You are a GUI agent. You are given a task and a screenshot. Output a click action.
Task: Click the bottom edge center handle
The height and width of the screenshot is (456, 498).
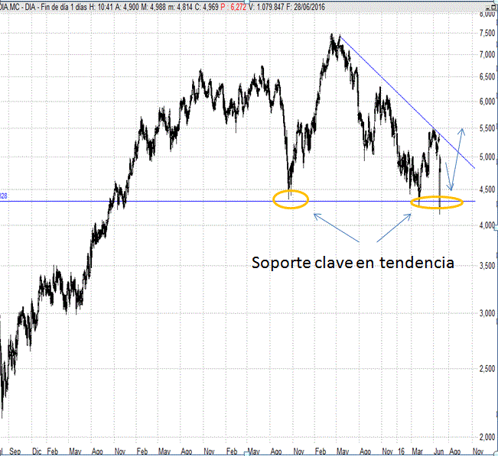(x=249, y=454)
